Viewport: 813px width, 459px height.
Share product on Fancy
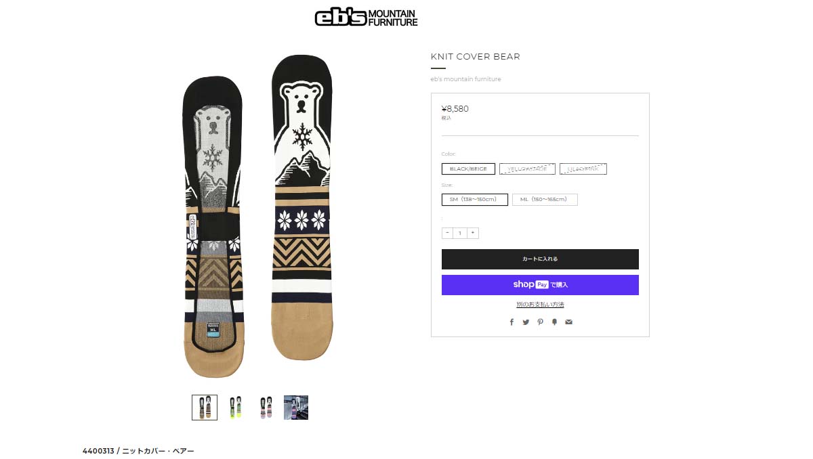554,322
